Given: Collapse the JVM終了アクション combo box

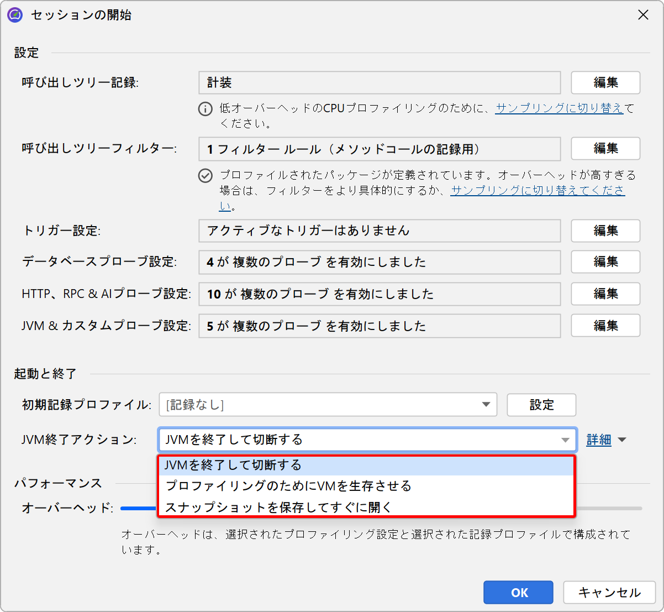Looking at the screenshot, I should (x=565, y=440).
